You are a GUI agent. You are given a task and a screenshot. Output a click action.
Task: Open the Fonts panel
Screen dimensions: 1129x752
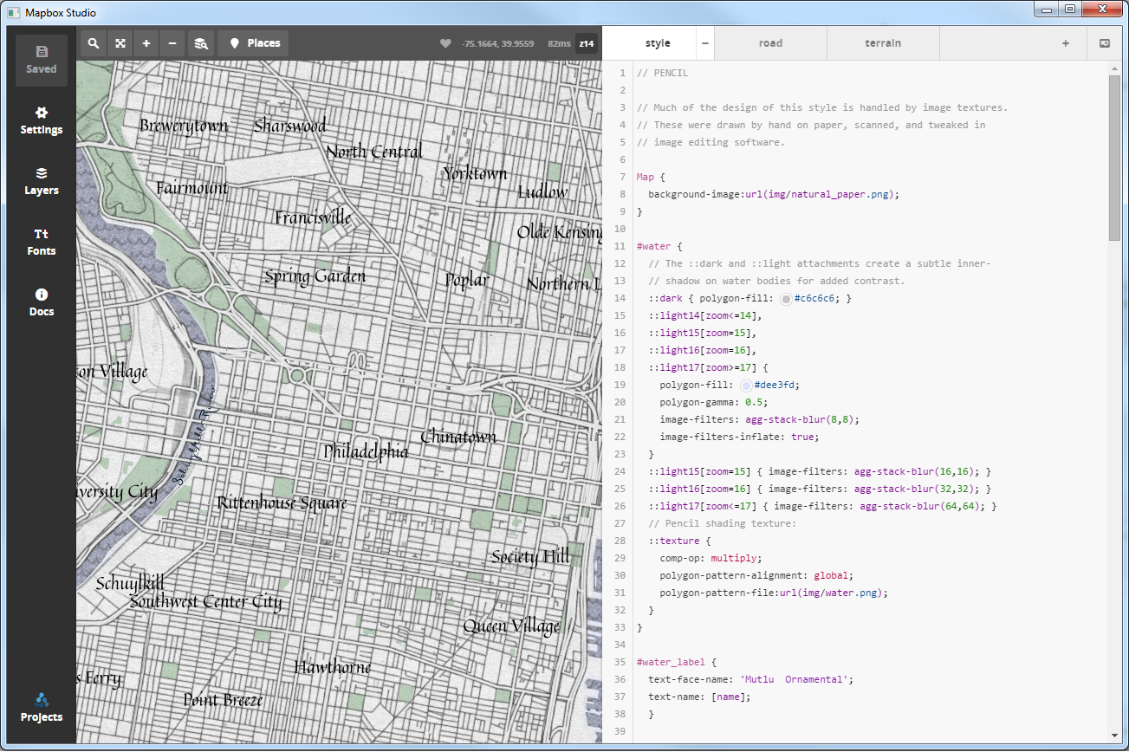(x=42, y=243)
